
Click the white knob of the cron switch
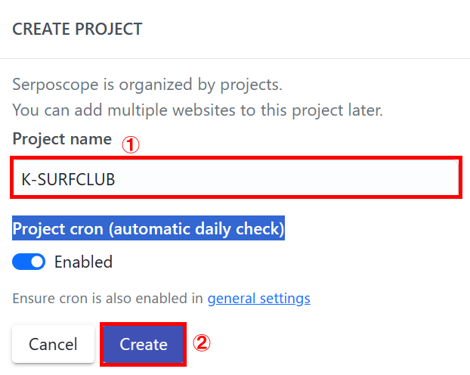pos(37,262)
